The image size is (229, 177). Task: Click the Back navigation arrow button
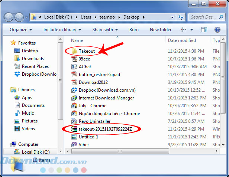click(x=9, y=17)
